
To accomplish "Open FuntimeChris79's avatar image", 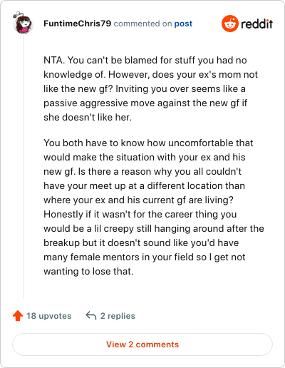I will (x=23, y=23).
